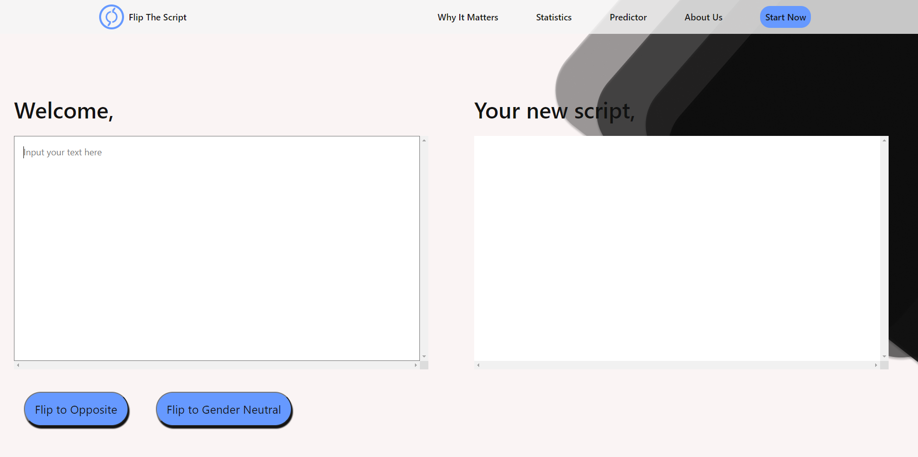The height and width of the screenshot is (457, 918).
Task: Select the circular flip arrows emblem in header
Action: 112,16
